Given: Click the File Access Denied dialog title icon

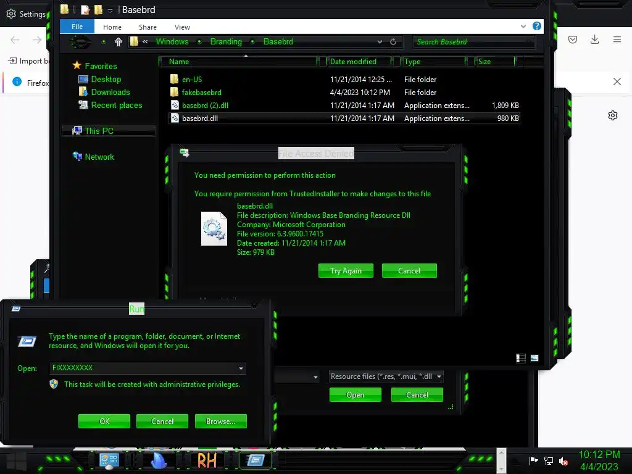Looking at the screenshot, I should click(185, 153).
